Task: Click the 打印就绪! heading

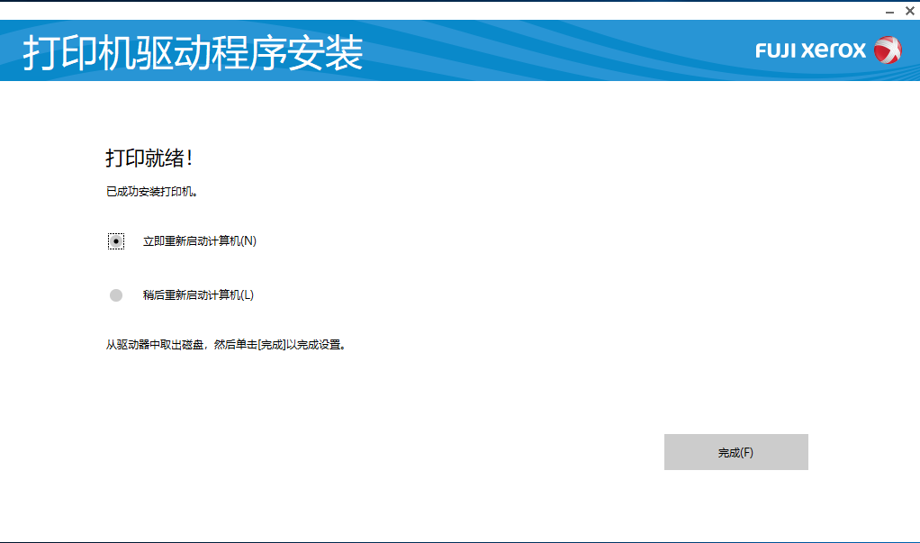Action: click(x=149, y=158)
